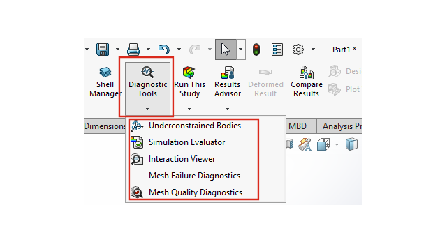Open the Options gear icon
The height and width of the screenshot is (251, 447).
coord(298,50)
